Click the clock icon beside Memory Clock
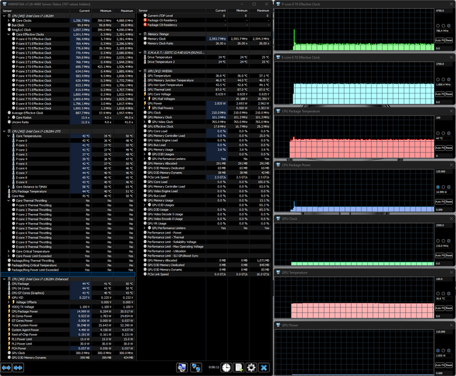Image resolution: width=456 pixels, height=376 pixels. pyautogui.click(x=145, y=39)
